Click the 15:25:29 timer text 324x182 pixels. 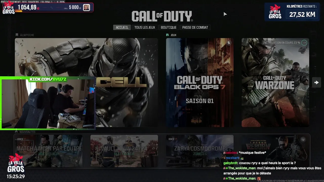[16, 176]
